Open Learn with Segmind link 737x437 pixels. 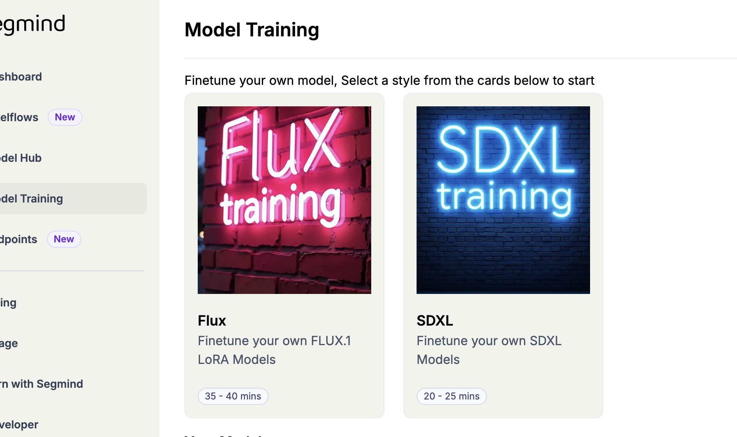41,384
